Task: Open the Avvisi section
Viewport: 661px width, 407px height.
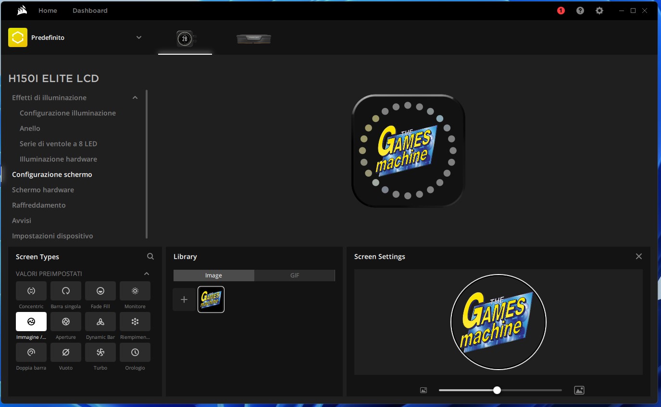Action: [x=22, y=220]
